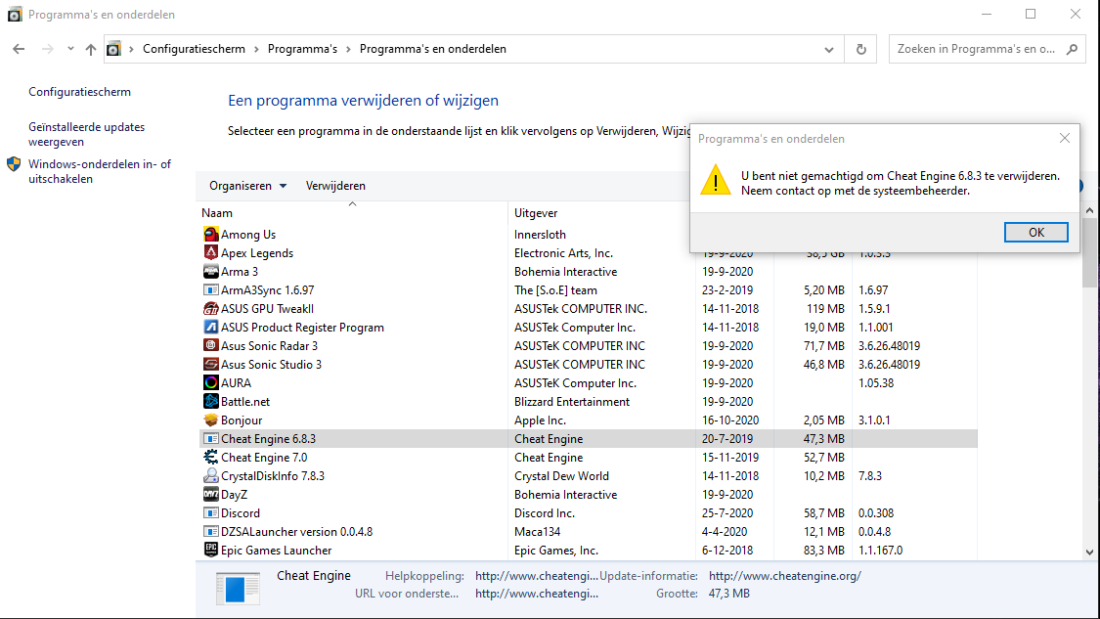The width and height of the screenshot is (1100, 619).
Task: Open recent locations dropdown arrow
Action: point(70,49)
